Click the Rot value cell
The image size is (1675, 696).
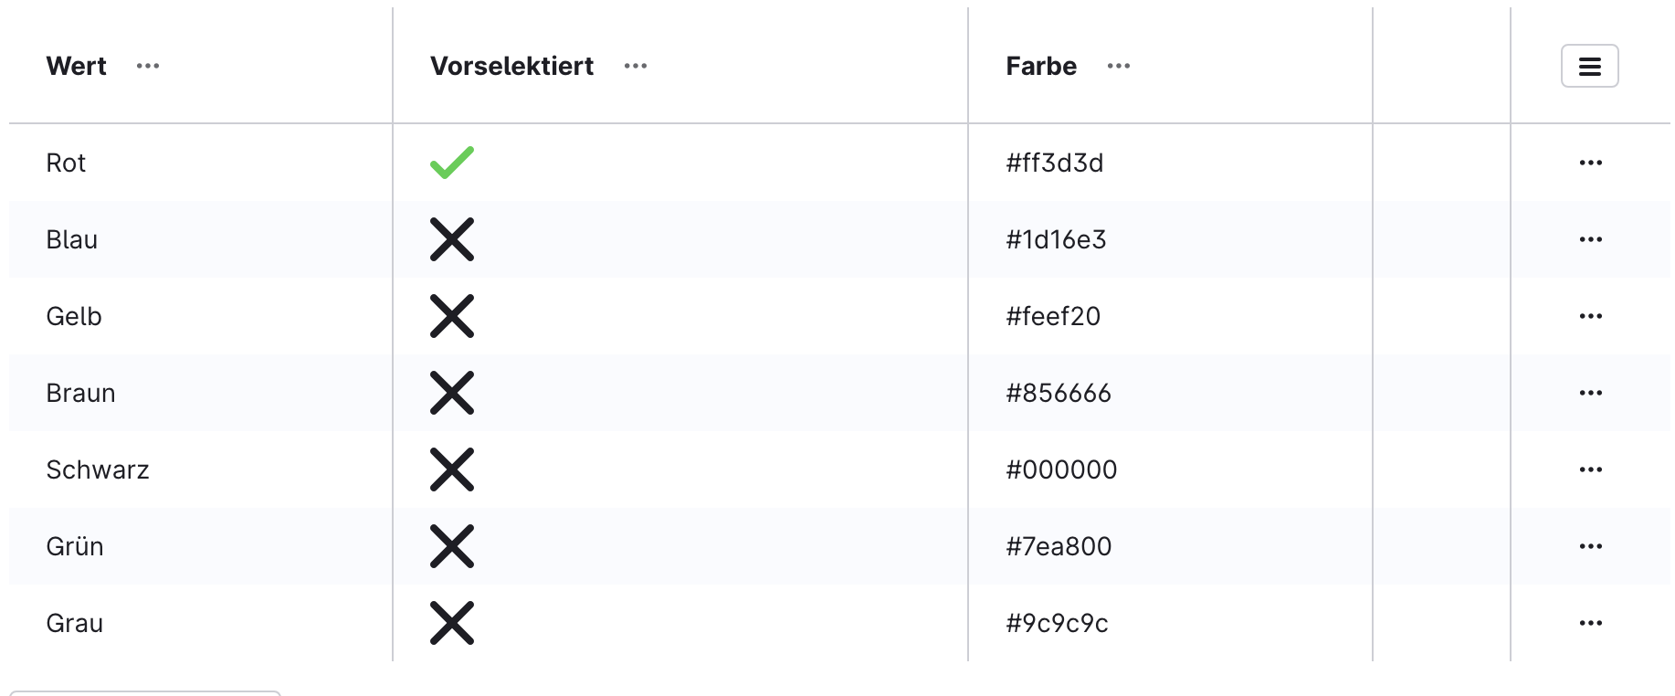pos(66,163)
